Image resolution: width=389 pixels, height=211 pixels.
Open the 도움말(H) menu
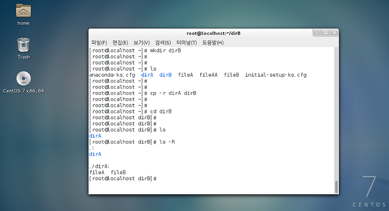213,43
